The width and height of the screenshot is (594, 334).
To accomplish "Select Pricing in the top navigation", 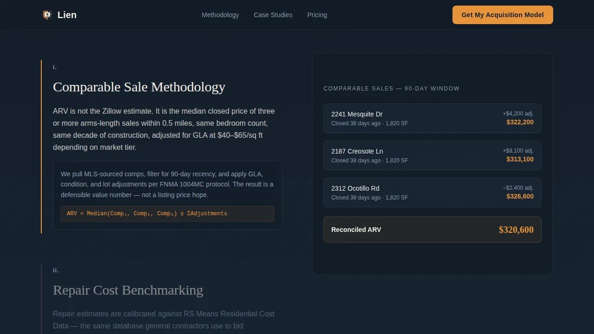I will point(317,15).
